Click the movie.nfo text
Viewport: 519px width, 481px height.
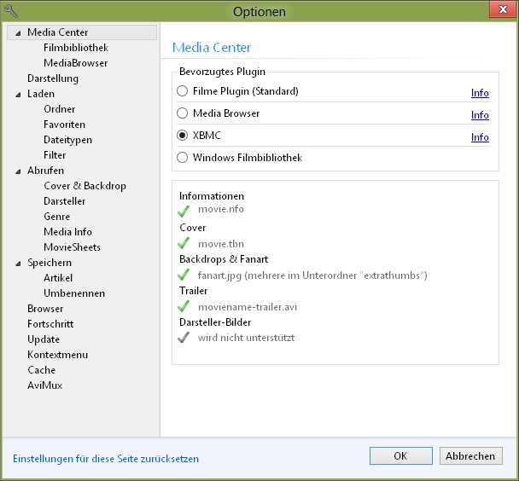coord(221,209)
